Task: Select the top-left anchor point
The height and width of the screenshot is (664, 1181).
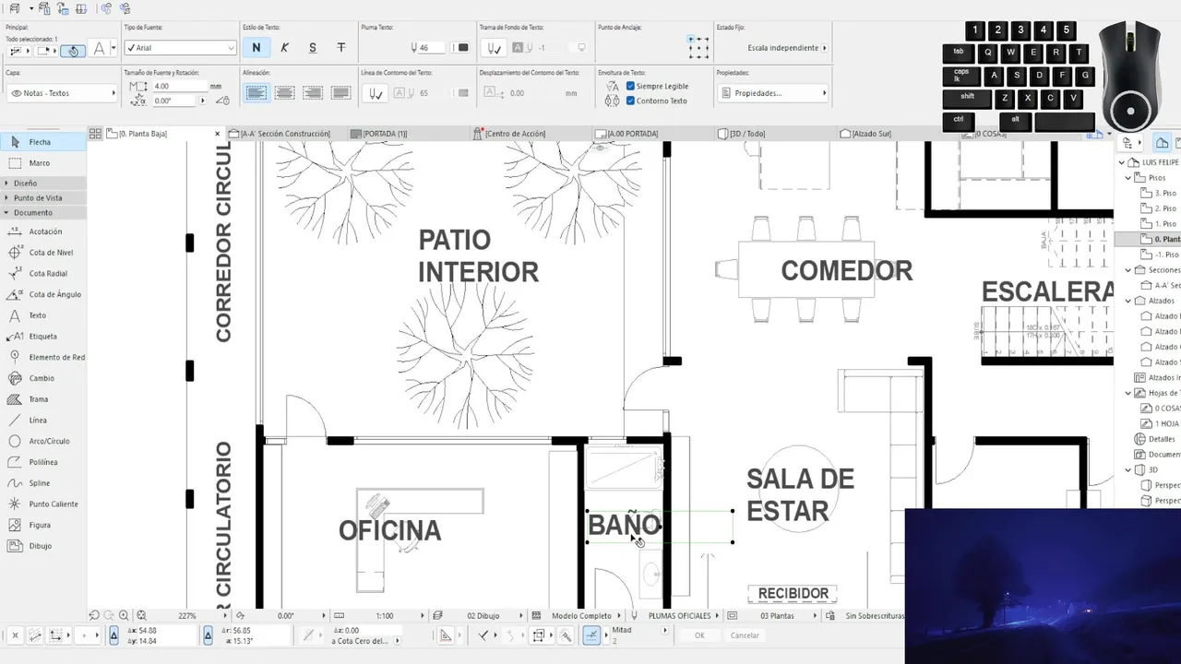Action: click(x=691, y=40)
